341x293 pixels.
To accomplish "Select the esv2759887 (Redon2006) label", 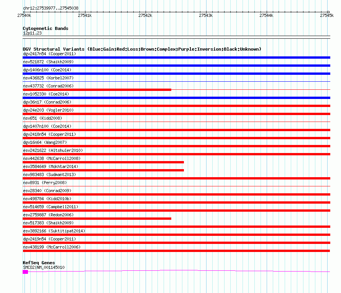I will (48, 215).
